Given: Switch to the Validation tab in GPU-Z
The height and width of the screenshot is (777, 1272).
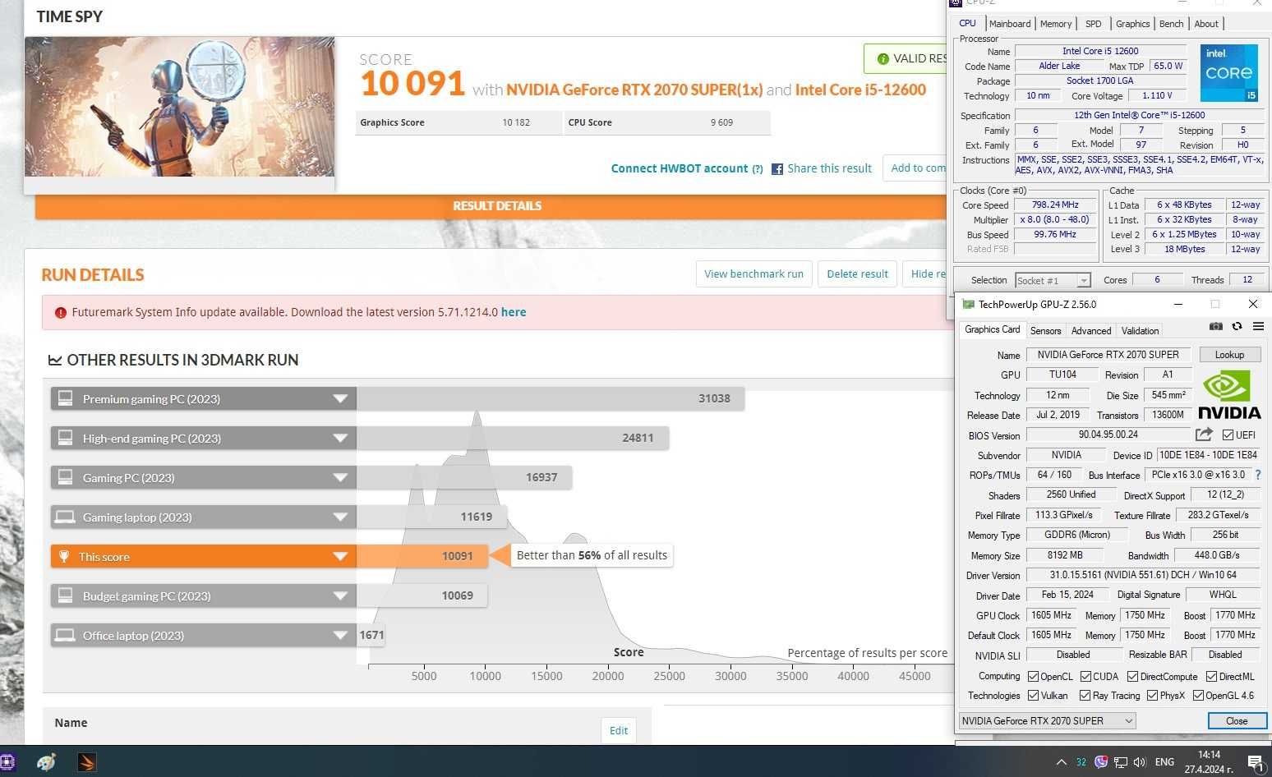Looking at the screenshot, I should (x=1140, y=331).
